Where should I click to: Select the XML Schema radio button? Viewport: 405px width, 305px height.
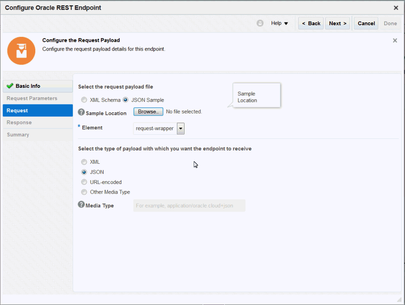pyautogui.click(x=84, y=100)
